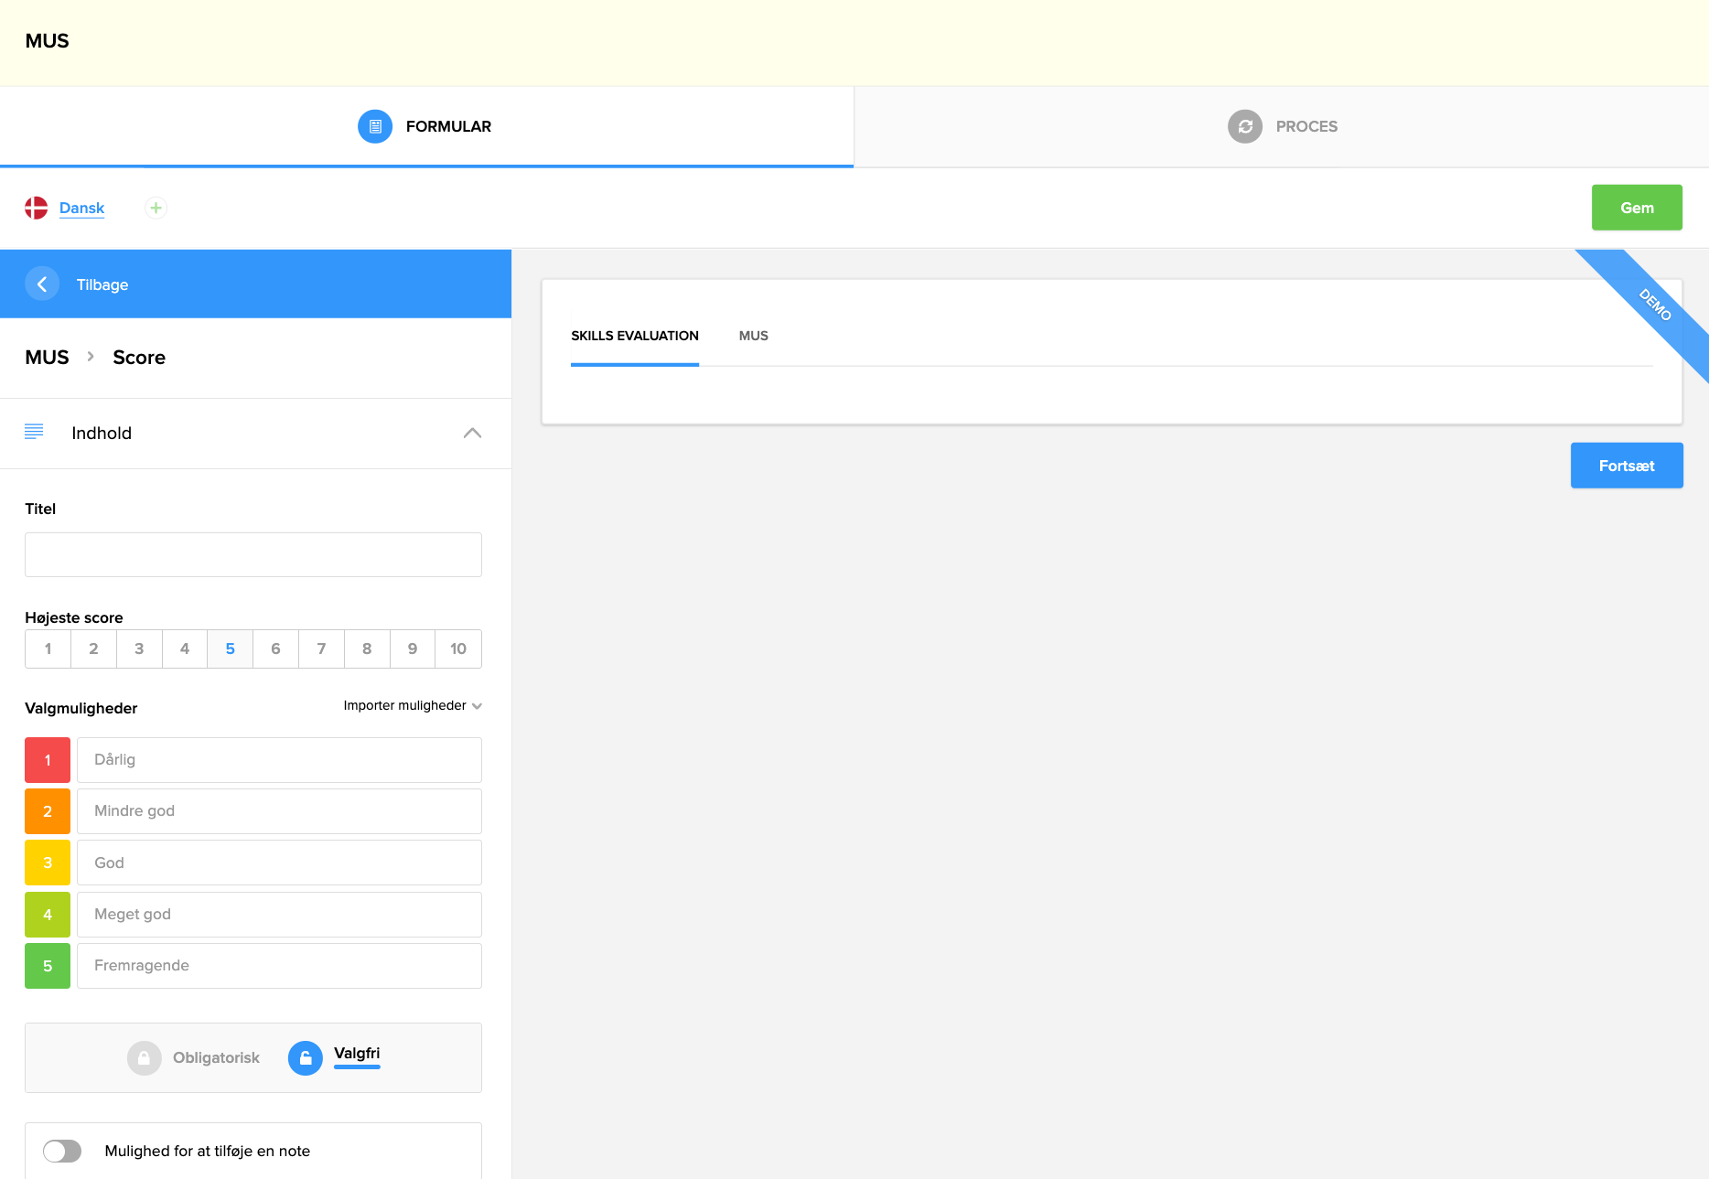Enable the option to add a note
1709x1179 pixels.
tap(62, 1151)
